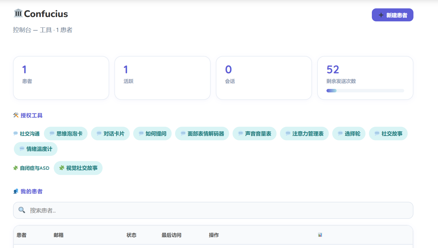The height and width of the screenshot is (248, 438).
Task: Click the 最后访问 column header
Action: pyautogui.click(x=171, y=235)
